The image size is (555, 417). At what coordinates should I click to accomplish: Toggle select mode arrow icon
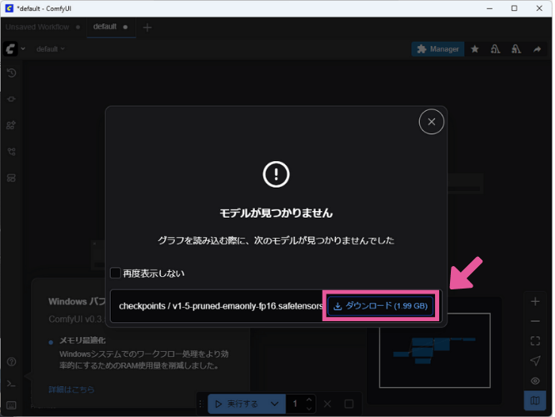(x=535, y=361)
